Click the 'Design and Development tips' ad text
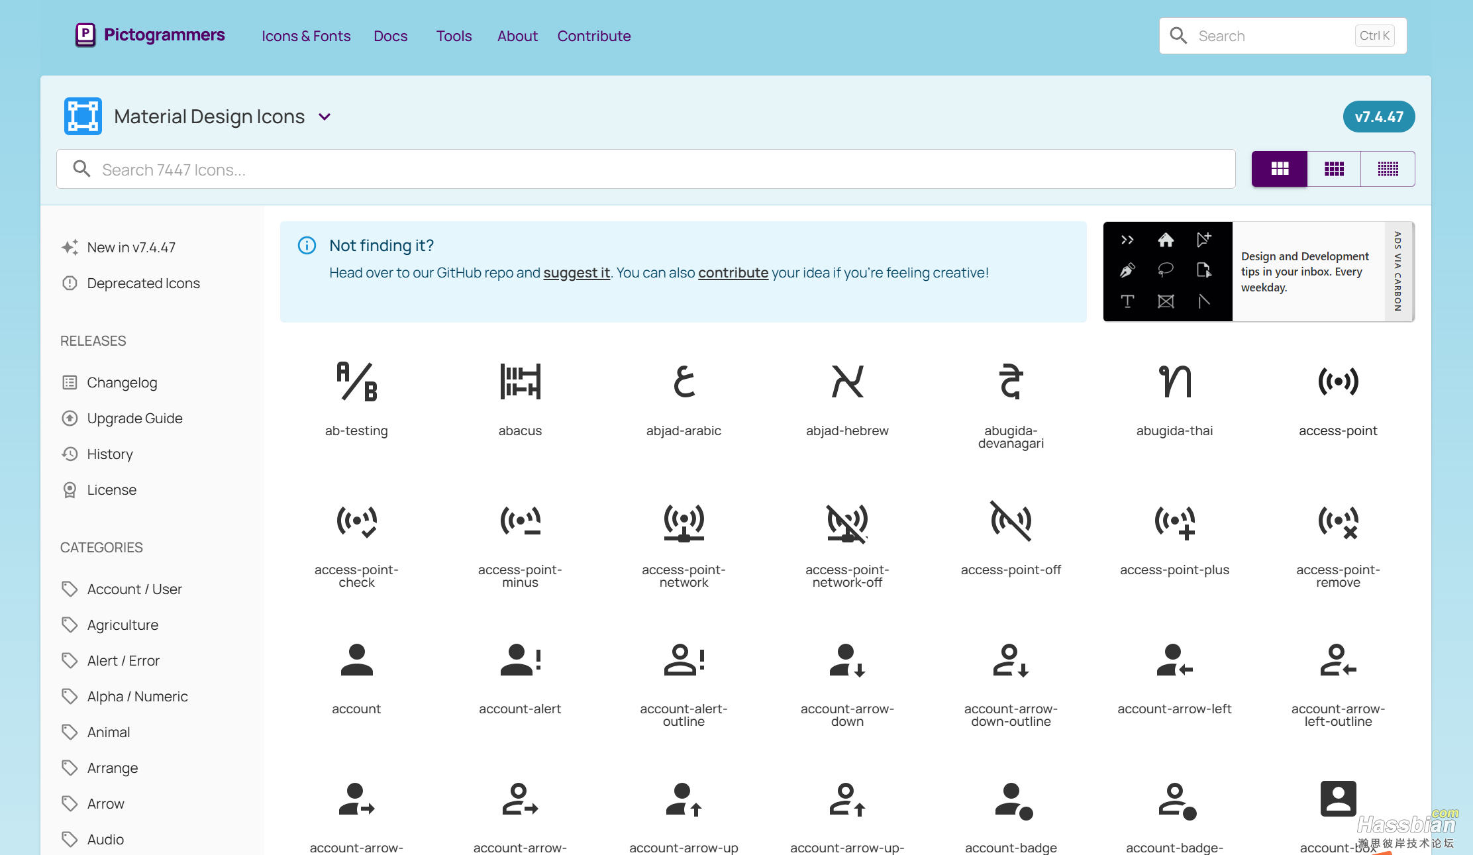 (1305, 272)
